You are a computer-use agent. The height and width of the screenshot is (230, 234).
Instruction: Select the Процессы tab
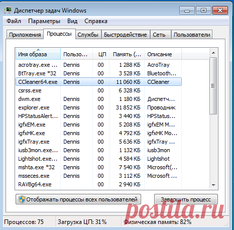59,34
